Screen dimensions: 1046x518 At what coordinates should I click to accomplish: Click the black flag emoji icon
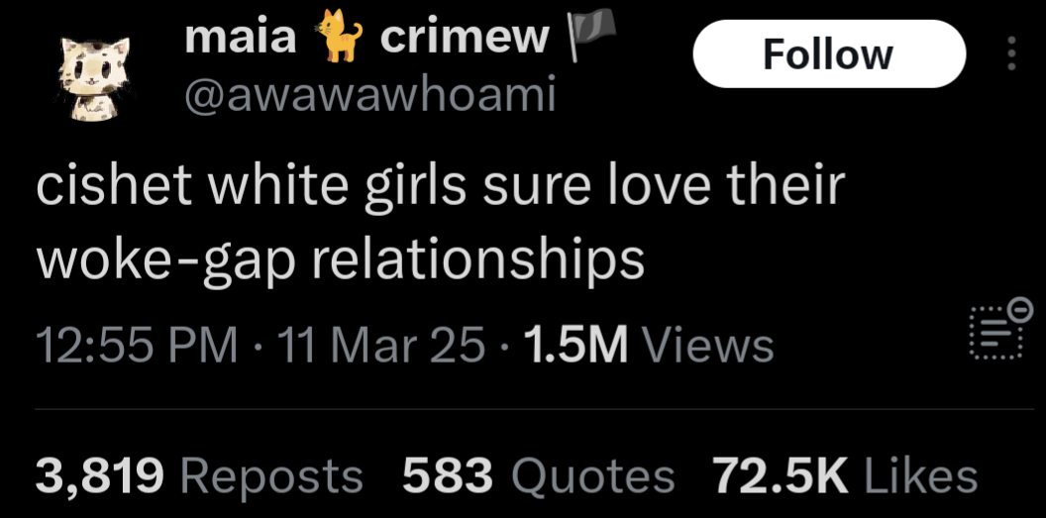point(591,35)
